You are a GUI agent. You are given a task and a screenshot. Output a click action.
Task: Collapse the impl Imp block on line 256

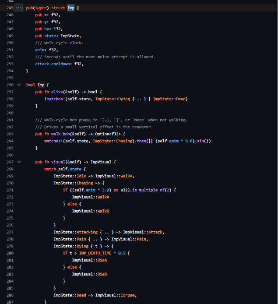click(19, 85)
